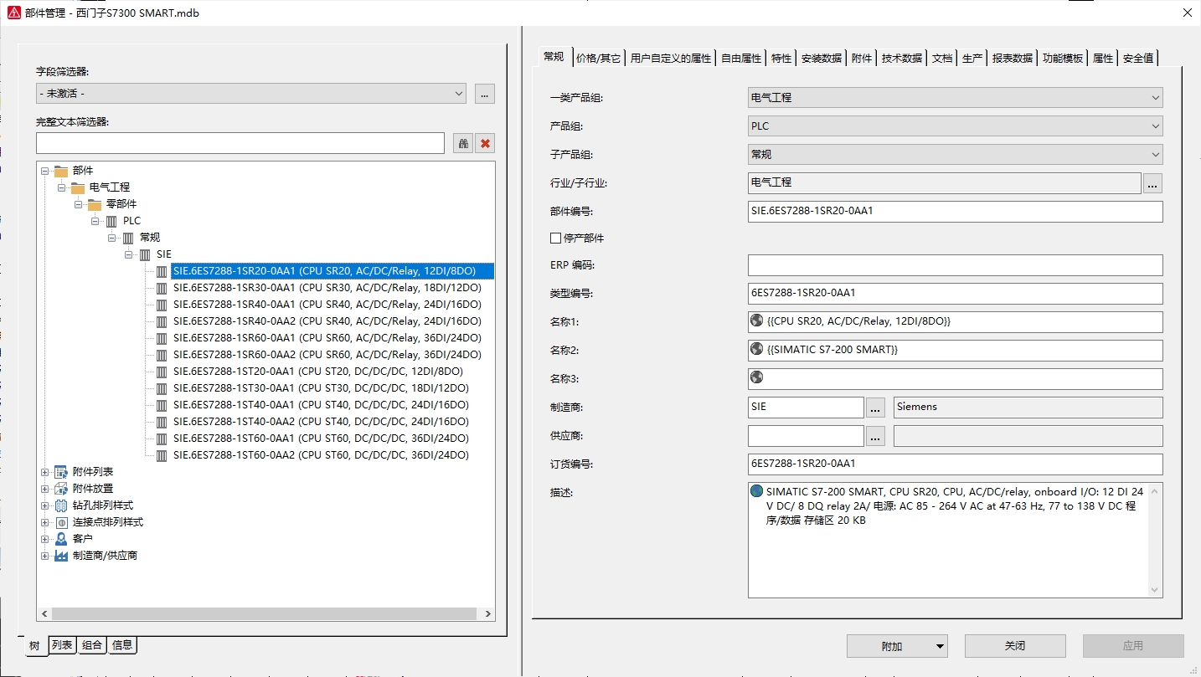Click the ERP 编码 input field

[x=955, y=265]
